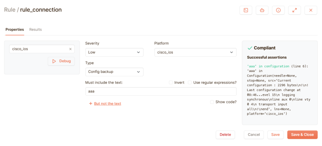Click the robot assistant icon
322x146 pixels.
click(262, 10)
